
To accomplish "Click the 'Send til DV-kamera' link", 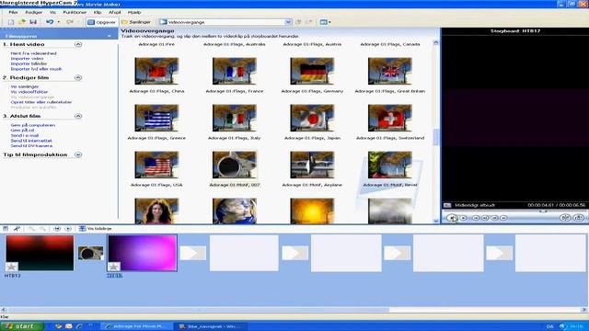I will point(31,145).
